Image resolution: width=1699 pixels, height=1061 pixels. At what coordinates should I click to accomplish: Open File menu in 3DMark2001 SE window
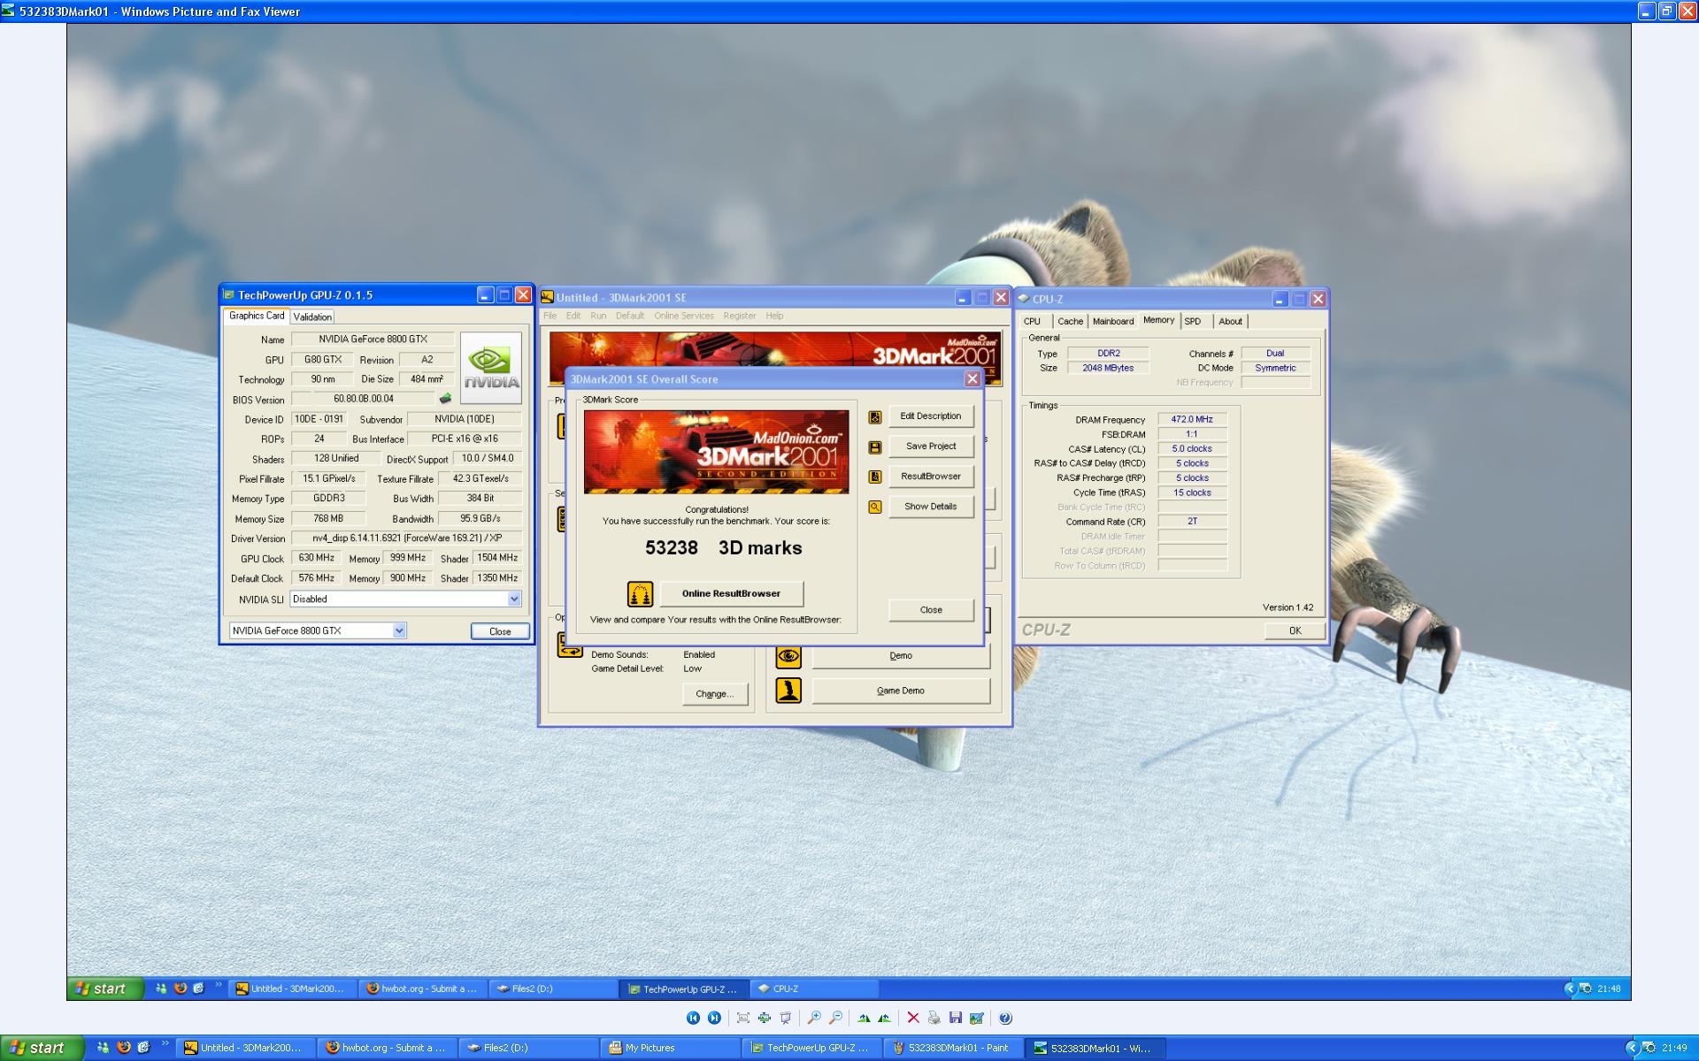coord(550,316)
